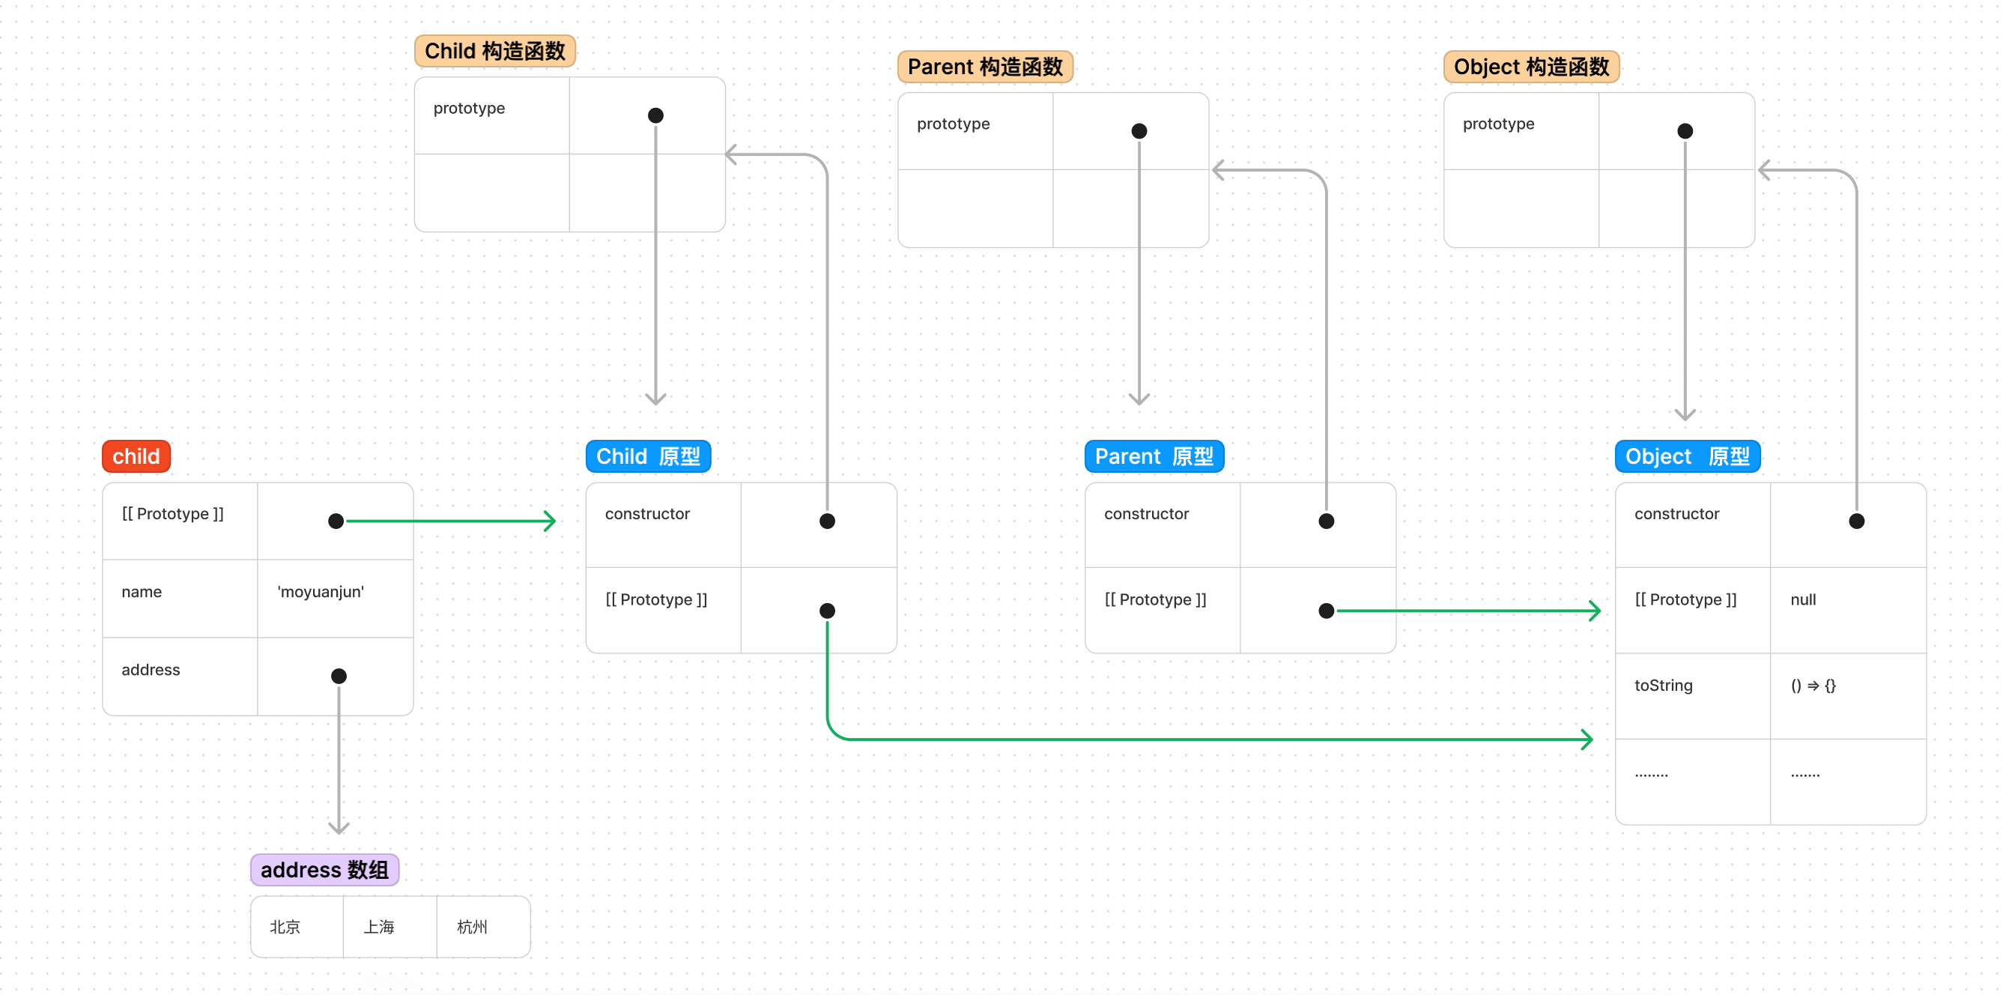Click the black dot beside child address field

(339, 676)
